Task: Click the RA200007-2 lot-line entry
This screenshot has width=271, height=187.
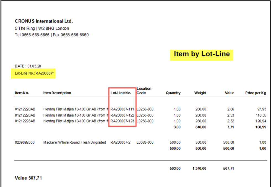Action: point(120,142)
